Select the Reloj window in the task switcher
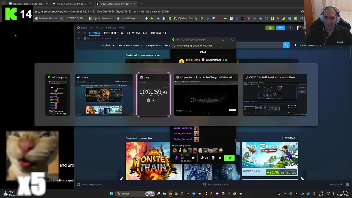The width and height of the screenshot is (352, 198). pyautogui.click(x=153, y=94)
